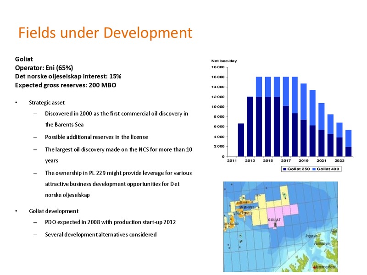This screenshot has height=275, width=367.
Task: Click the last chart bar for 2024
Action: click(349, 143)
